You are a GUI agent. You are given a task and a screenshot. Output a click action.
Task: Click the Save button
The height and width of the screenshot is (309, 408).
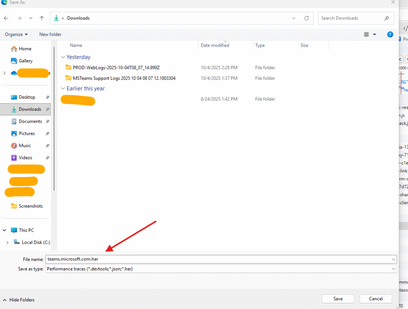338,299
